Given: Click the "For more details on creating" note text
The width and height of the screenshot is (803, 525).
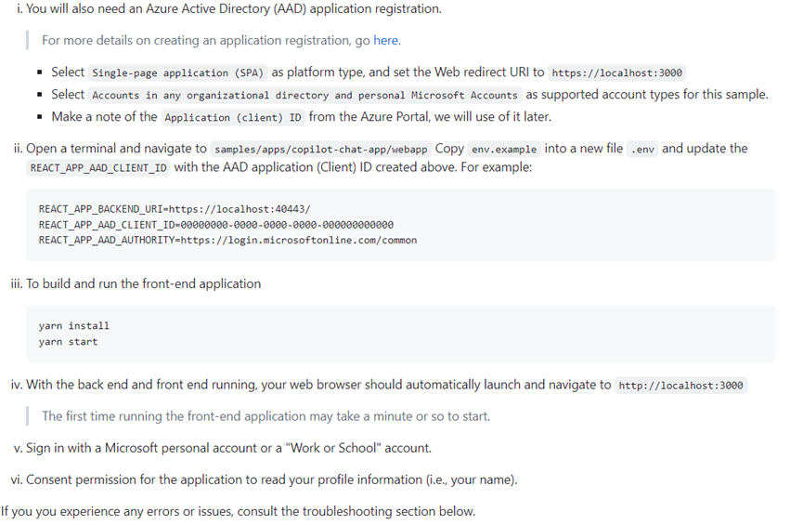Looking at the screenshot, I should click(206, 41).
